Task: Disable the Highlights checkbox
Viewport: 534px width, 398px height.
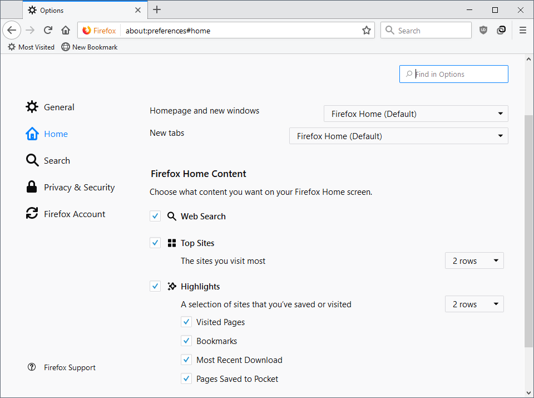Action: pos(155,286)
